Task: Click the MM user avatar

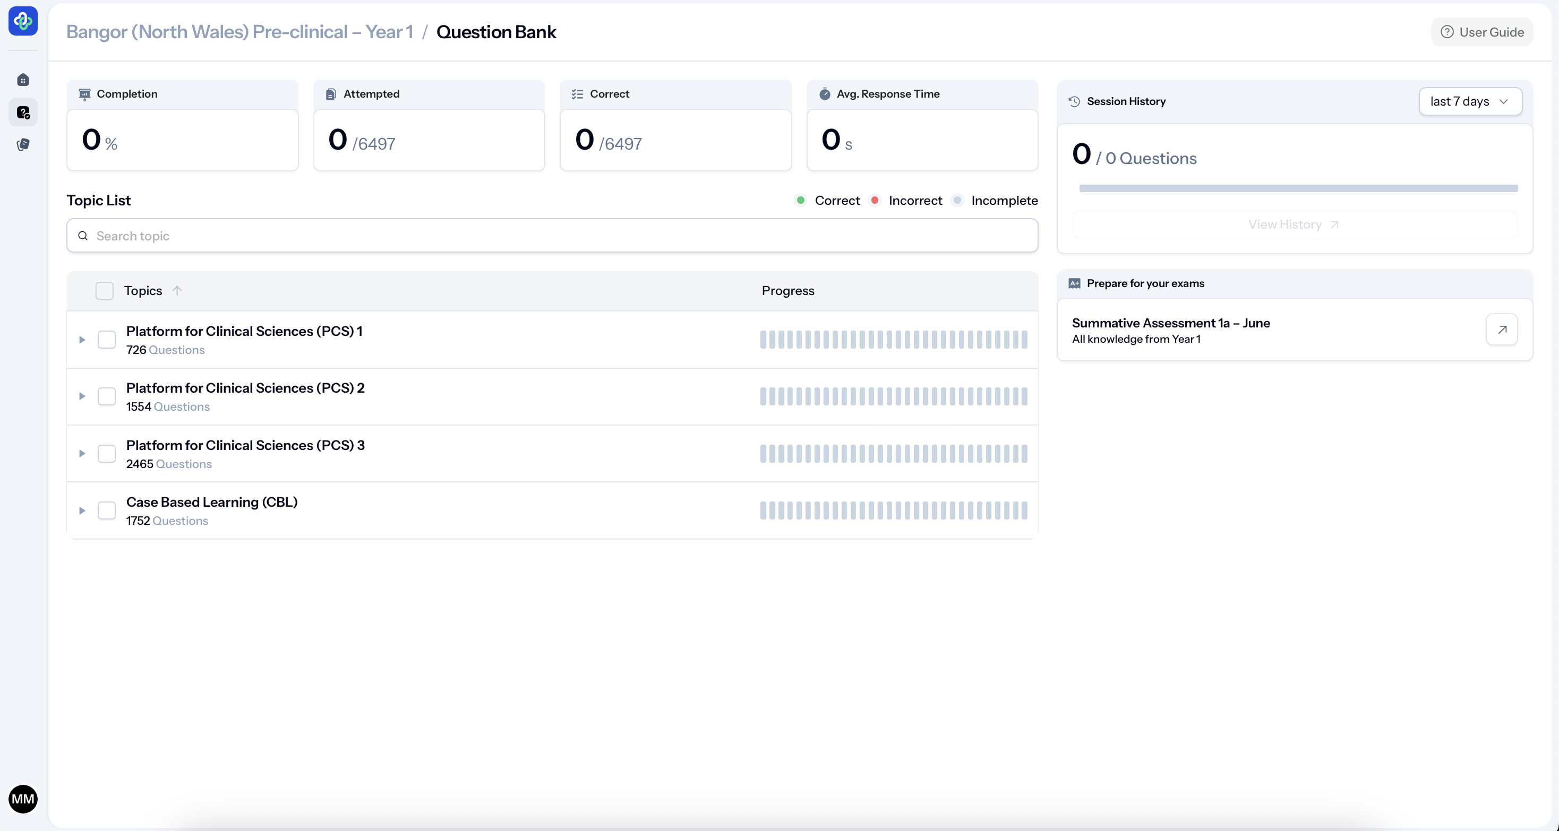Action: click(x=23, y=799)
